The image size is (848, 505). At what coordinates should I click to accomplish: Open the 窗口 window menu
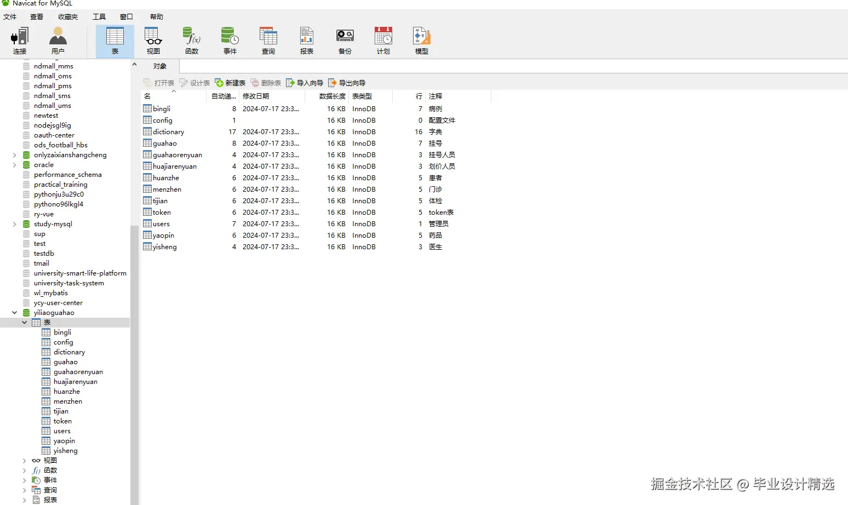127,17
